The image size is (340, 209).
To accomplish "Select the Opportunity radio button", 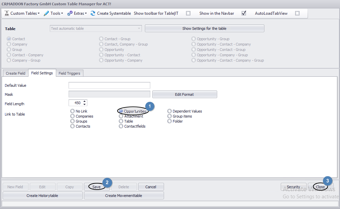I will 101,49.
